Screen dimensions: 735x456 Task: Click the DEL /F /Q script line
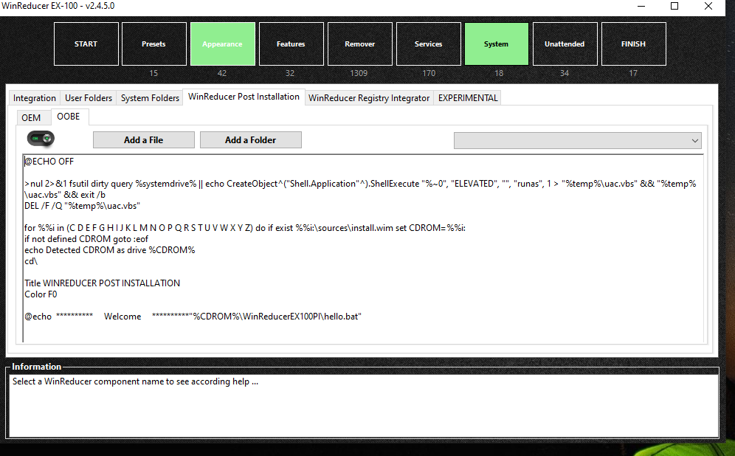pyautogui.click(x=82, y=206)
